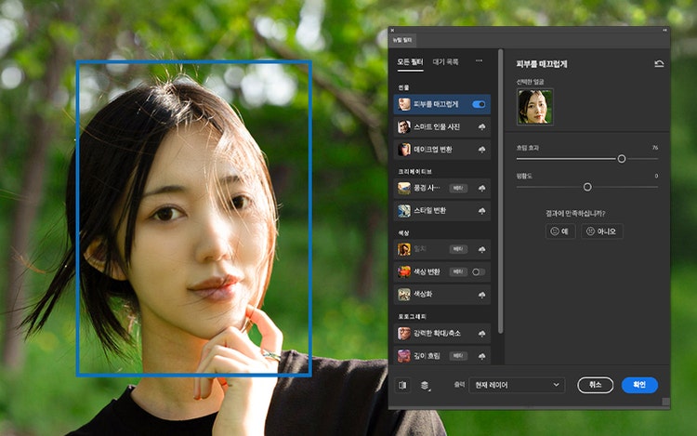Click the 강력한 확대/축소 filter thumbnail icon
Viewport: 697px width, 436px height.
click(x=404, y=334)
